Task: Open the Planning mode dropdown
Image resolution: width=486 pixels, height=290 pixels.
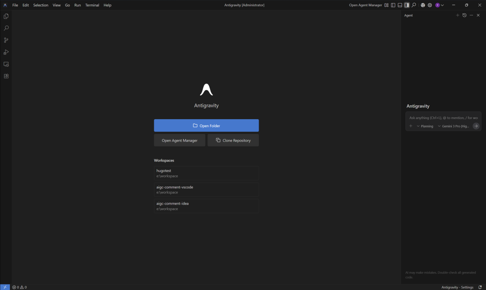Action: click(x=425, y=126)
